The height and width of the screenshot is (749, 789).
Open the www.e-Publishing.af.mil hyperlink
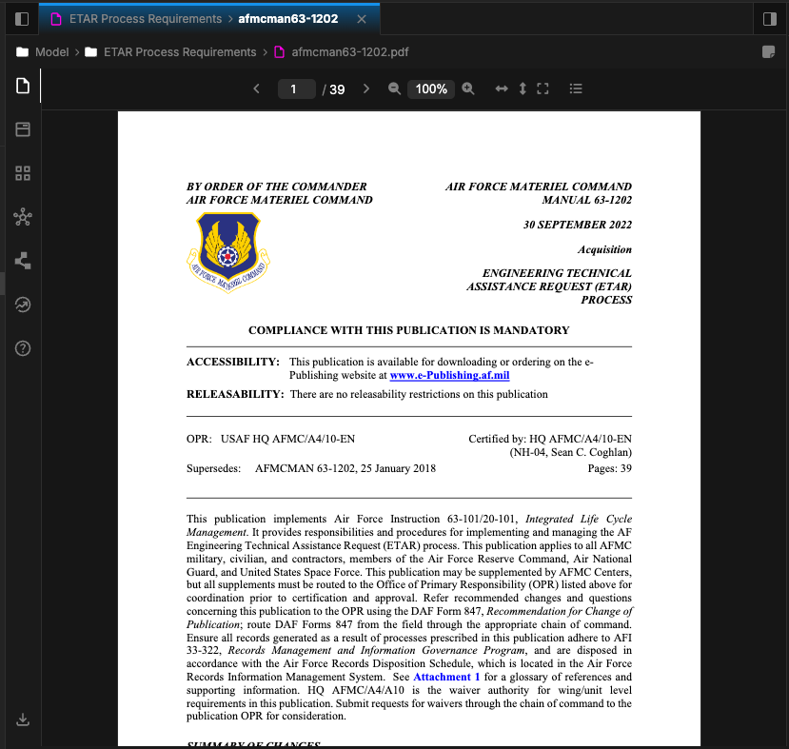449,375
